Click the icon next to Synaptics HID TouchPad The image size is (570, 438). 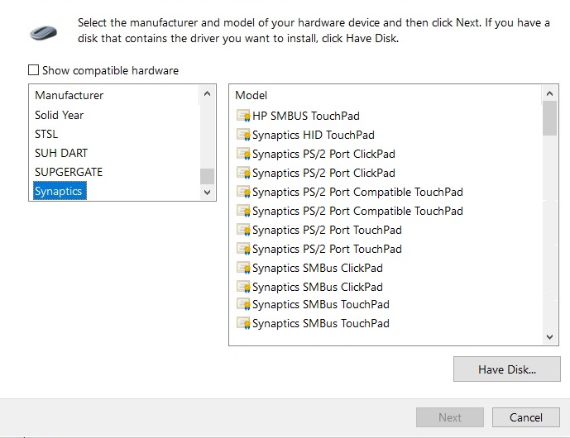(x=243, y=135)
